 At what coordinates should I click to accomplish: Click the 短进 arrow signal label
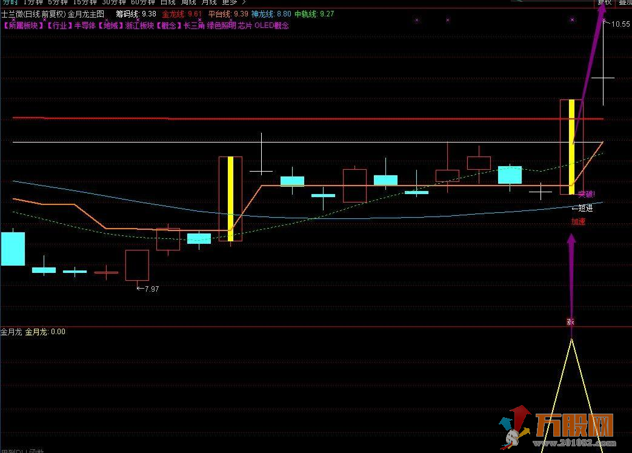coord(583,208)
